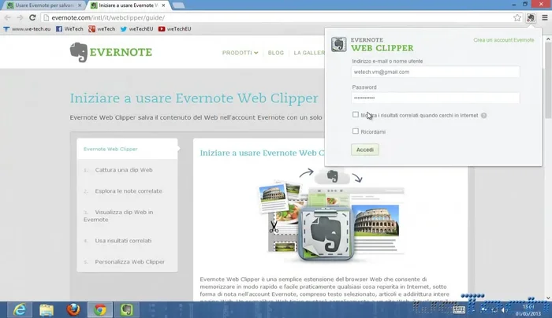Focus the email or username field
The width and height of the screenshot is (552, 318).
pos(435,72)
